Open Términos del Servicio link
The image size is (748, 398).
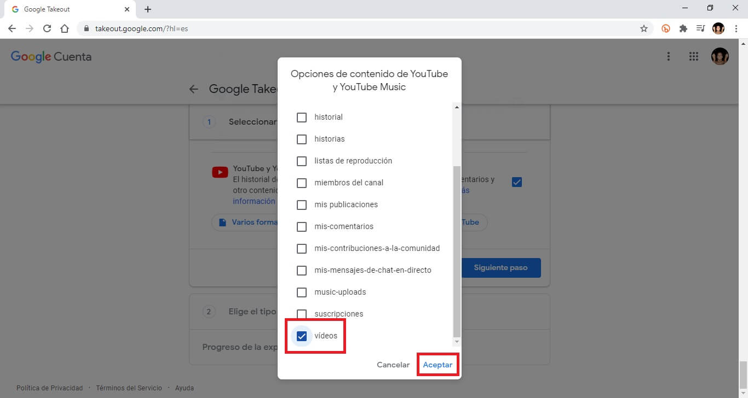point(129,388)
